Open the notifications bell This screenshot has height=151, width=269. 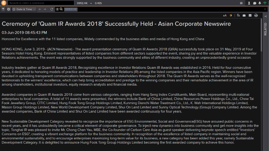click(x=260, y=3)
